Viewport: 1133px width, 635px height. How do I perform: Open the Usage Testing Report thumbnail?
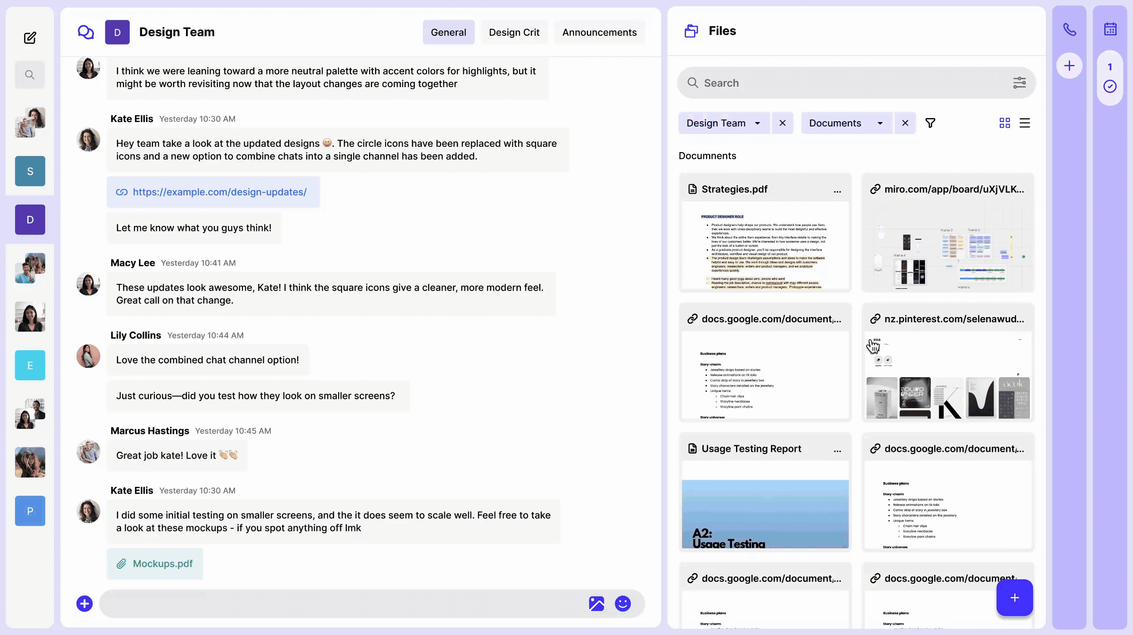[765, 505]
